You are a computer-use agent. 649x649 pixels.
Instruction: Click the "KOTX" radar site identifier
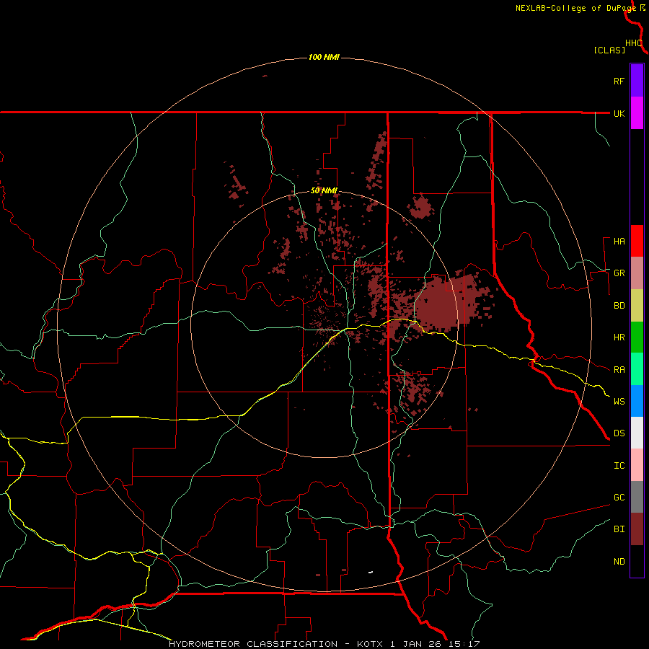pyautogui.click(x=371, y=644)
